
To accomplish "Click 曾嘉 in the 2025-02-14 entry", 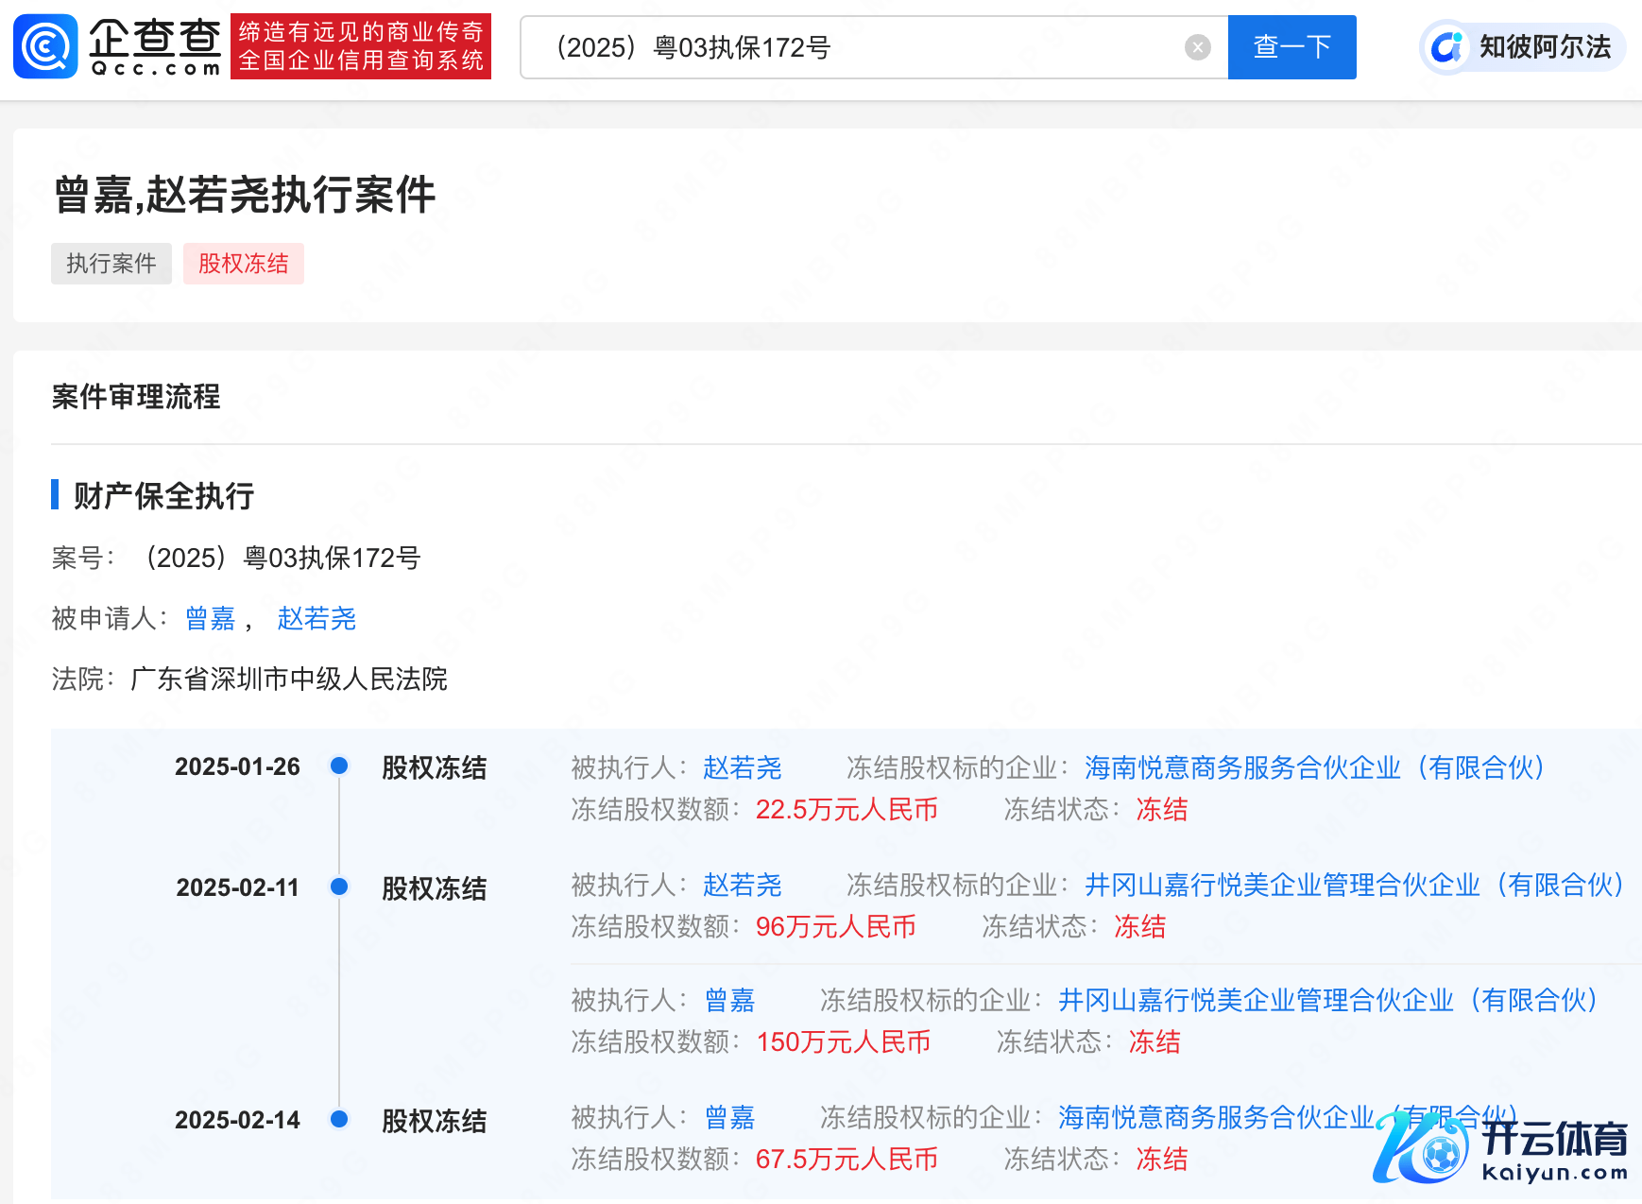I will (729, 1118).
